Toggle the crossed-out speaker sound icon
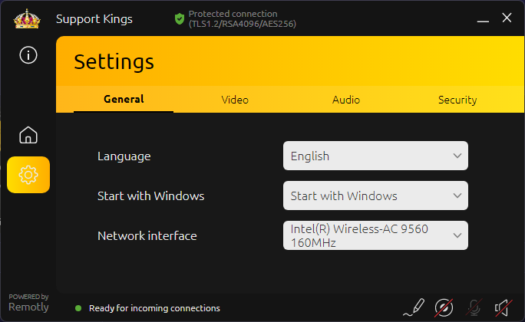This screenshot has height=322, width=525. click(x=504, y=308)
